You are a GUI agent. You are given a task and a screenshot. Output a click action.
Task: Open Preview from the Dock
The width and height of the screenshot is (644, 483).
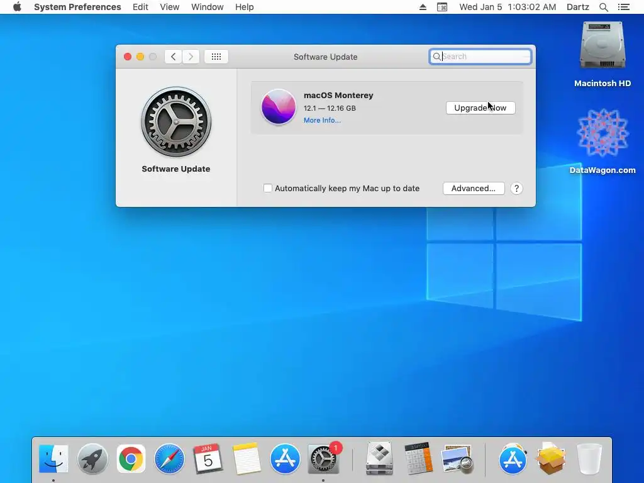pyautogui.click(x=457, y=458)
